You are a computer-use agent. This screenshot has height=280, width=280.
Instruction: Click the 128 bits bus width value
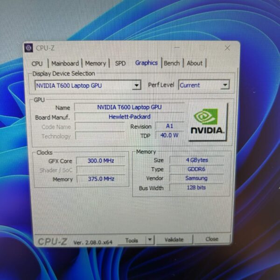click(196, 187)
